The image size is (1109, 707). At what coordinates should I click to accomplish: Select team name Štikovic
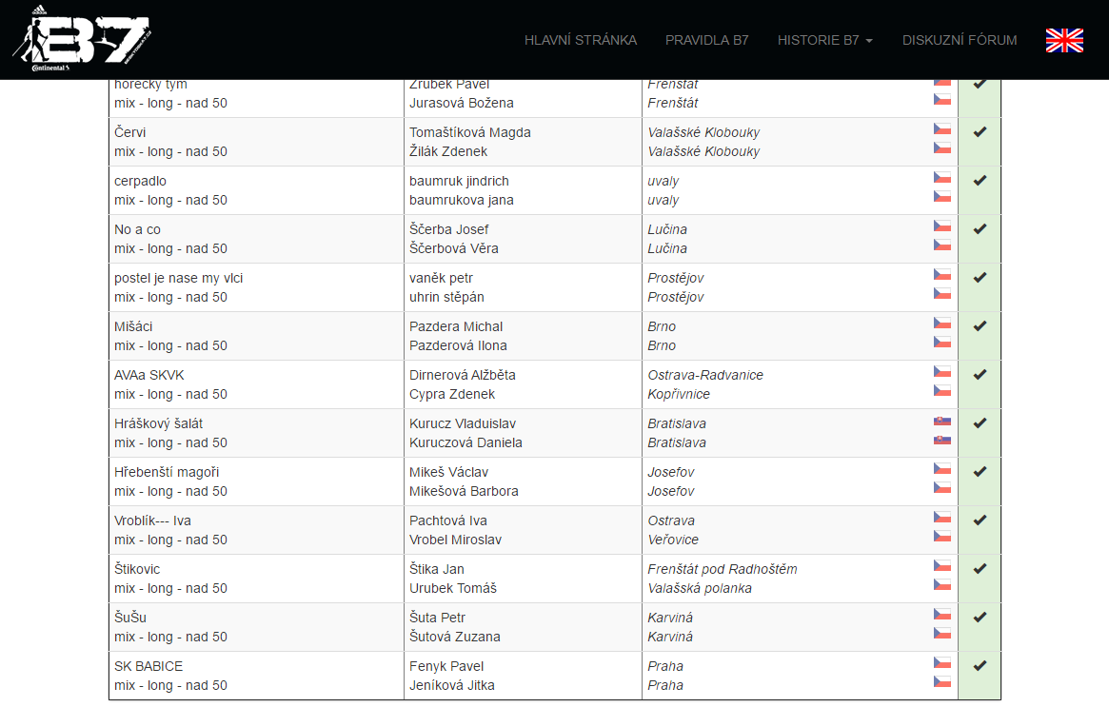(x=137, y=569)
